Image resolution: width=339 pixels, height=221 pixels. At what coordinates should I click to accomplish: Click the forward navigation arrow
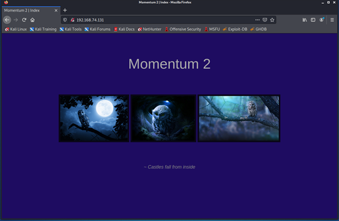tap(15, 20)
